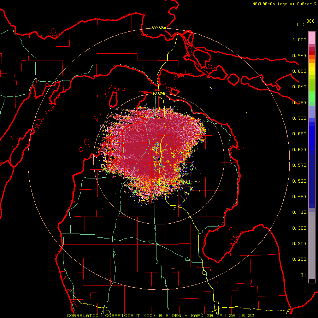Click the 0.680 scale value
Viewport: 318px width, 318px height.
299,134
